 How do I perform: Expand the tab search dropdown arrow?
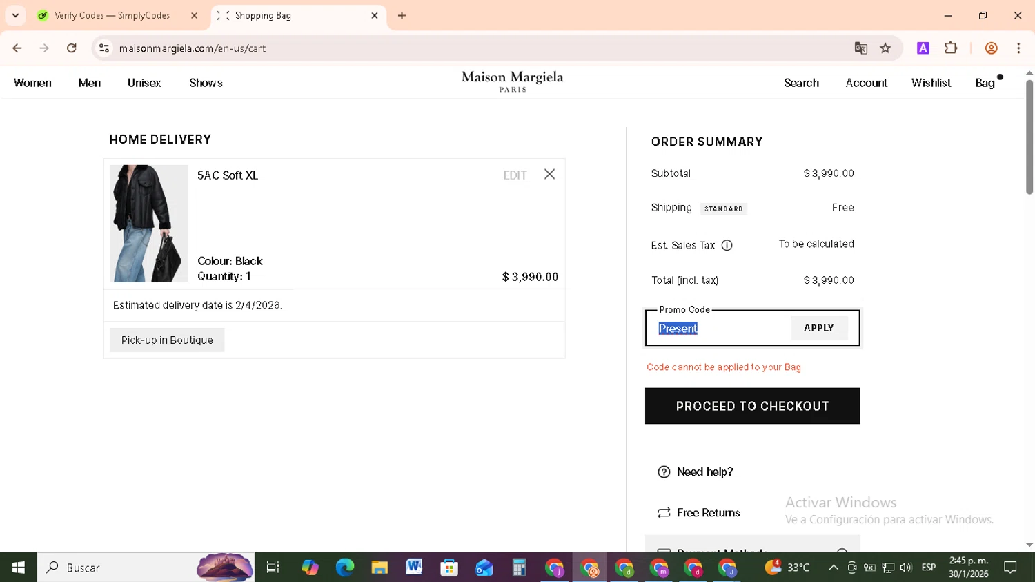15,15
